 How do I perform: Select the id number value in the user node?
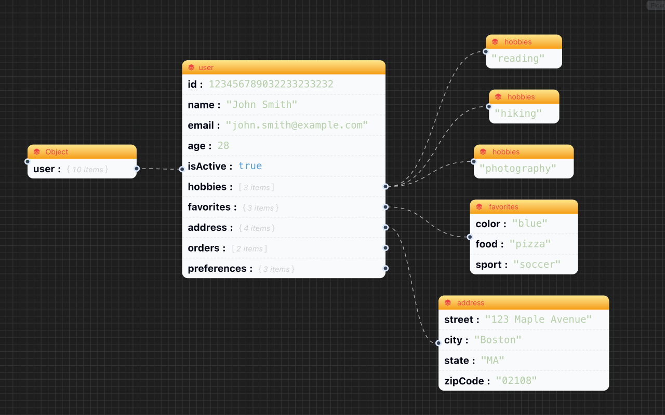tap(271, 84)
